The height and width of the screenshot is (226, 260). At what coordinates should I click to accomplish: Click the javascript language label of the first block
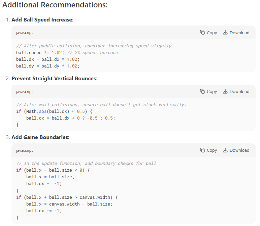(24, 33)
